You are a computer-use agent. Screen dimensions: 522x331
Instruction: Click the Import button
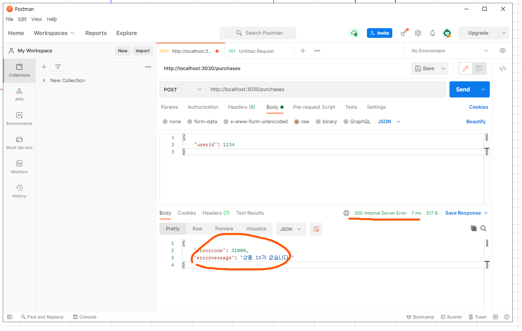[x=143, y=51]
